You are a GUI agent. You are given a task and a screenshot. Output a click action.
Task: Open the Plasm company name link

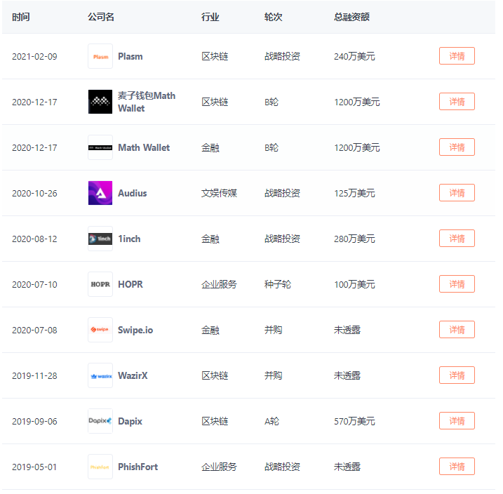[130, 56]
